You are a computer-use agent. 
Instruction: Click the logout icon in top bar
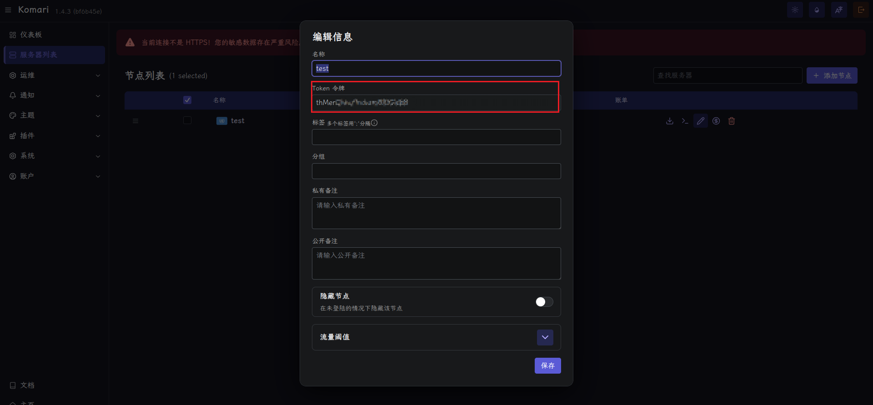click(x=861, y=10)
